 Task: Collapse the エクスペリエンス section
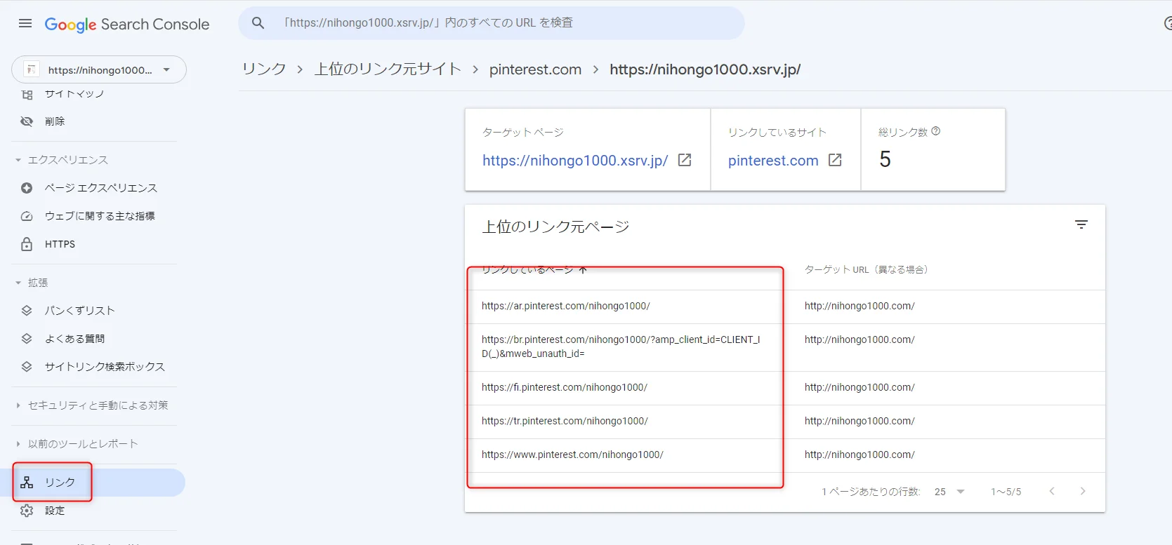(x=67, y=160)
